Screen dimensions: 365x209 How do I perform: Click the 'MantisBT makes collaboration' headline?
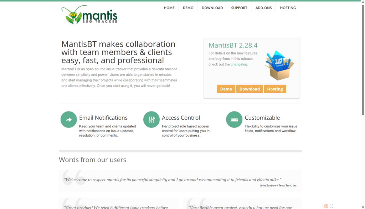[118, 52]
